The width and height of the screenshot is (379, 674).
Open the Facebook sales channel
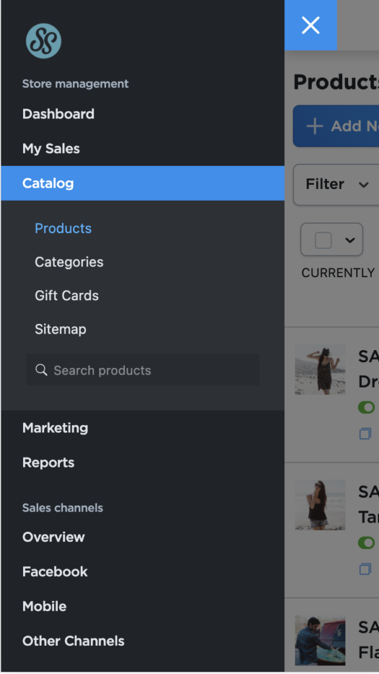coord(55,572)
